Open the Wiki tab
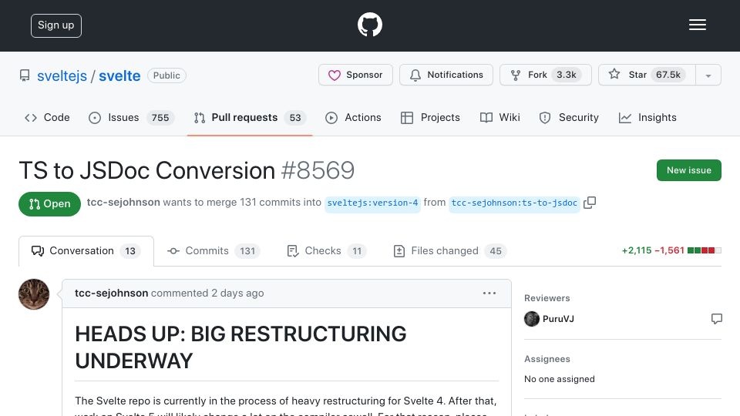This screenshot has height=416, width=740. click(499, 117)
